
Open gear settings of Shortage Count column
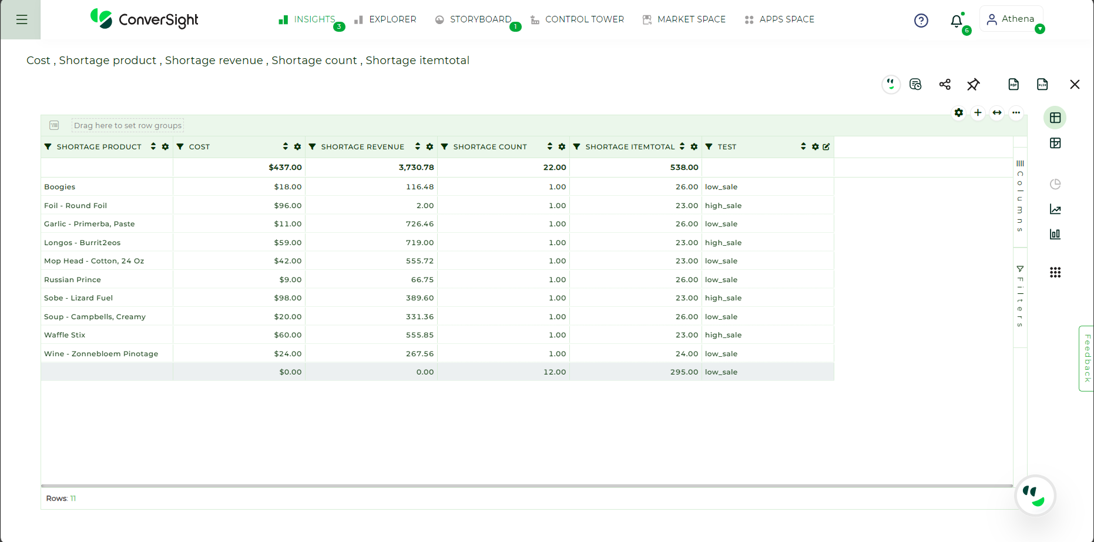click(x=562, y=147)
